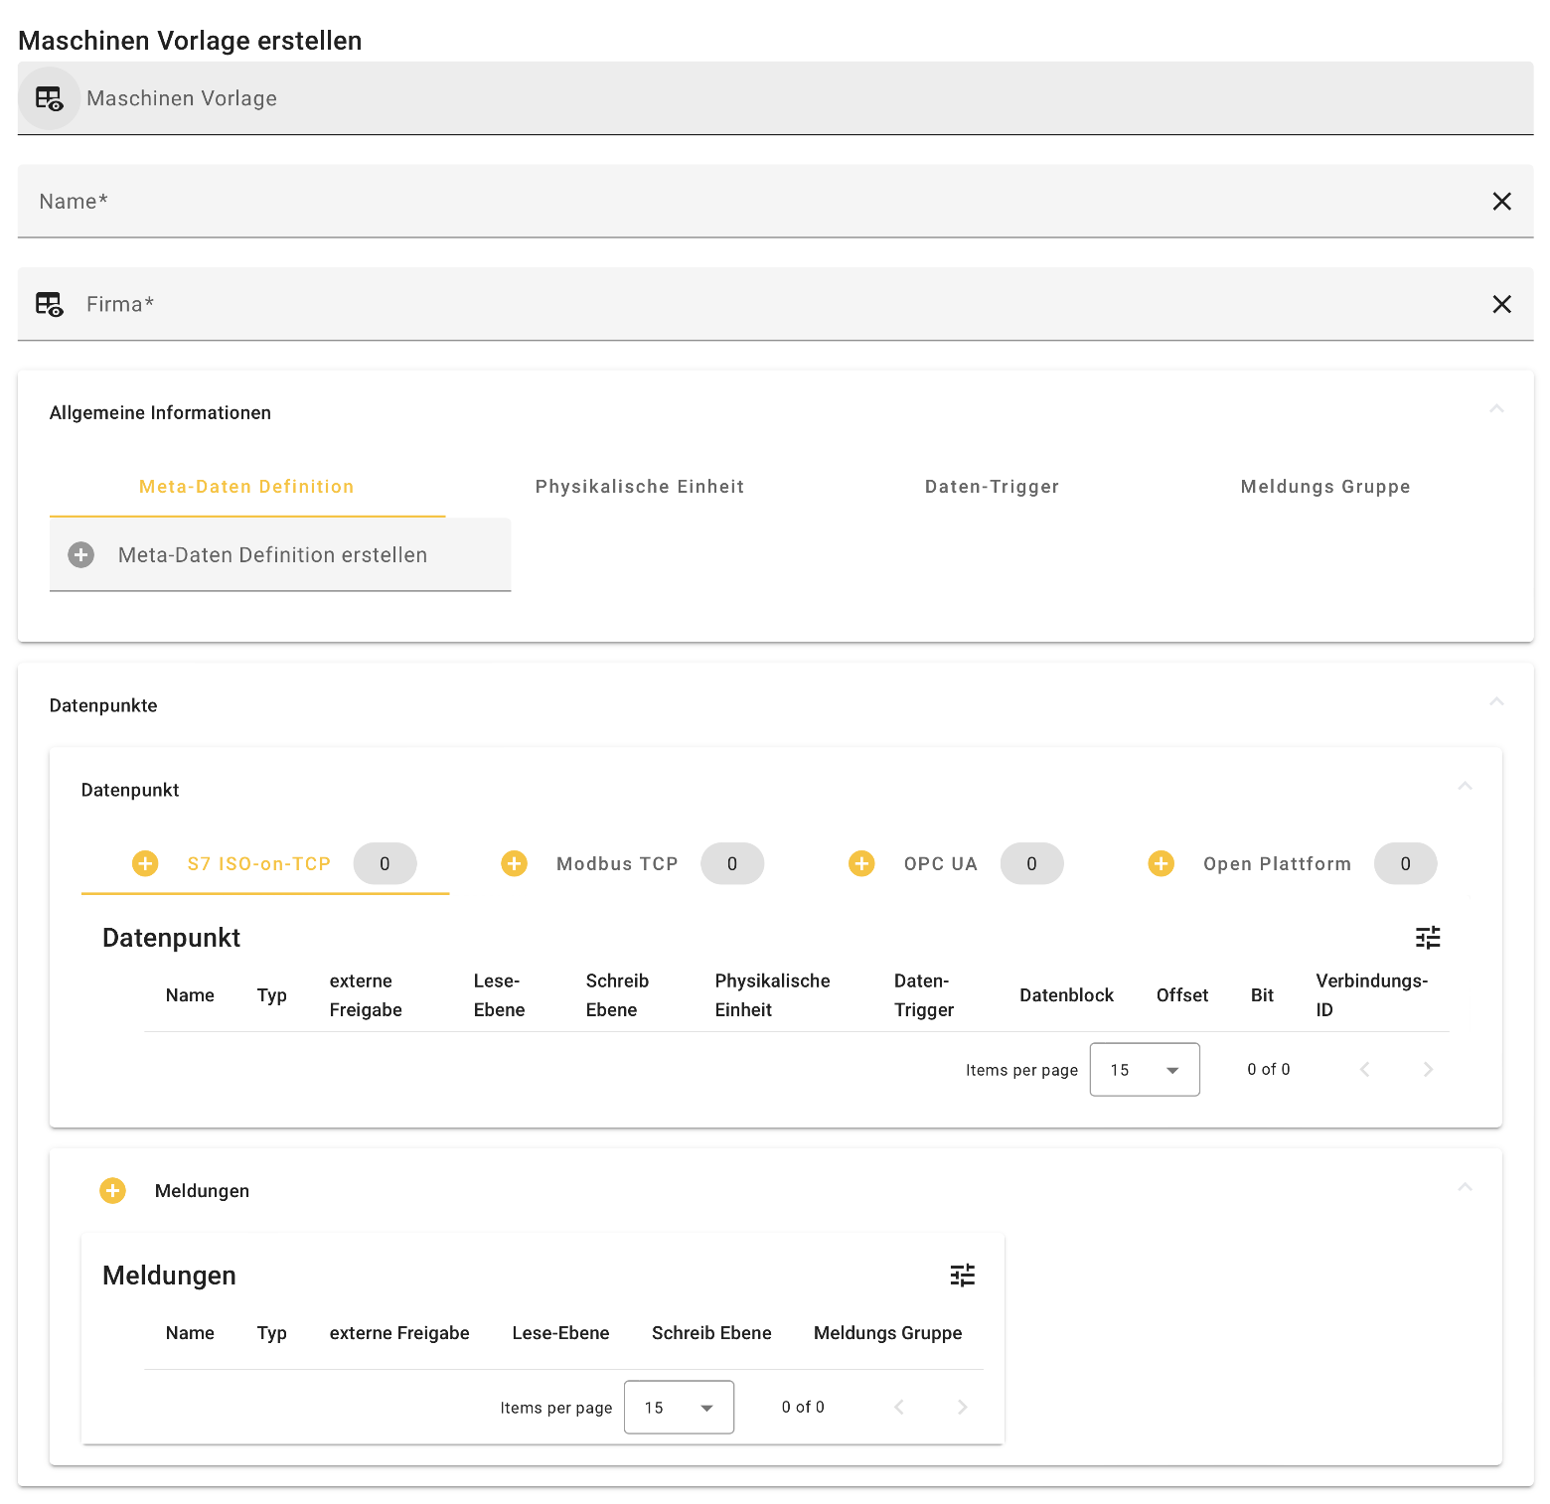The image size is (1550, 1504).
Task: Click the Maschinen Vorlage table-view icon in the header
Action: tap(49, 98)
